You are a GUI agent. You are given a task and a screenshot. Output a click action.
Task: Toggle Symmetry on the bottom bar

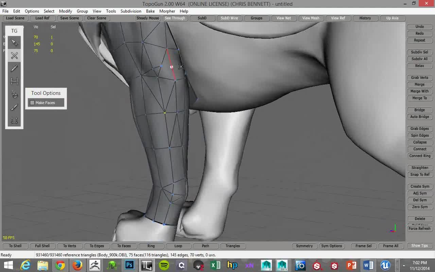[304, 246]
